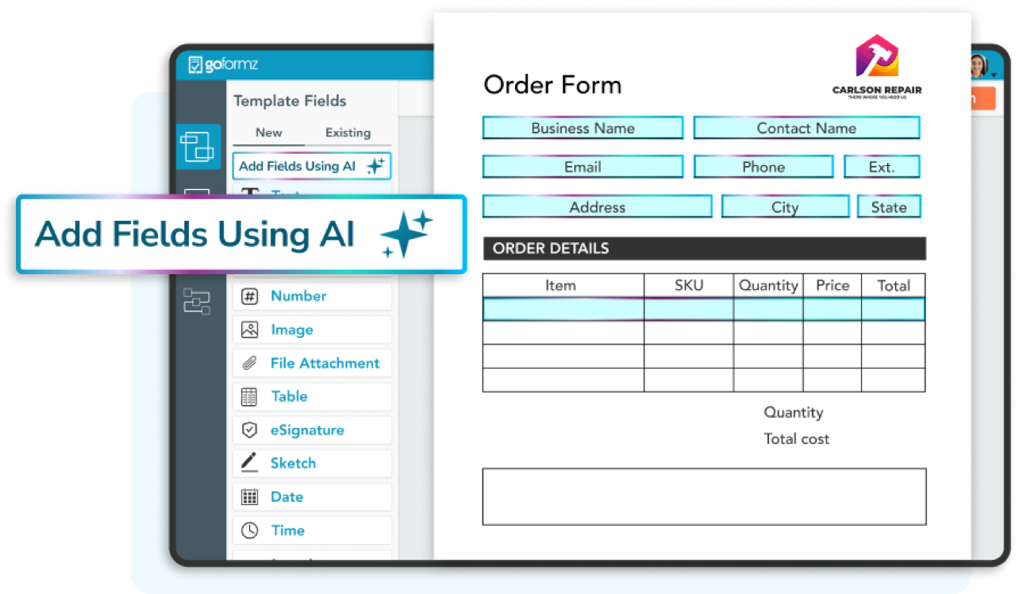Click the Add Fields Using AI button
The height and width of the screenshot is (594, 1019).
(311, 166)
